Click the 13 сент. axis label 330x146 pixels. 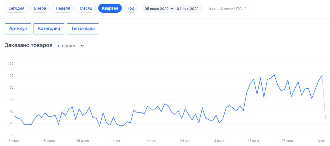[x=254, y=141]
